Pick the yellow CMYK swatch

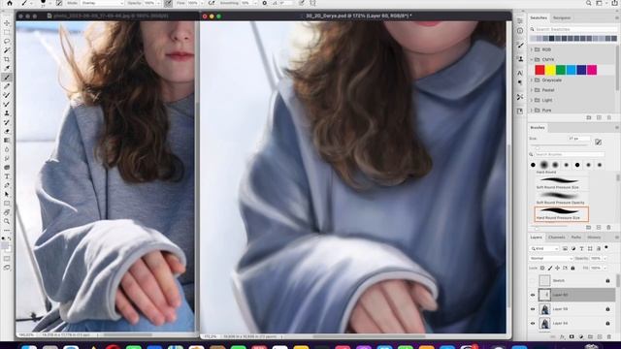coord(550,70)
